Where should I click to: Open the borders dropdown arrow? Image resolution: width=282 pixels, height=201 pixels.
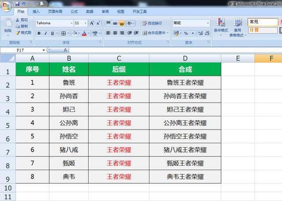click(68, 33)
